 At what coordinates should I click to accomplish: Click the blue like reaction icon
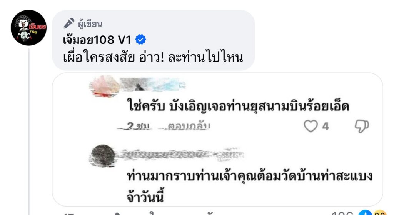[x=365, y=213]
